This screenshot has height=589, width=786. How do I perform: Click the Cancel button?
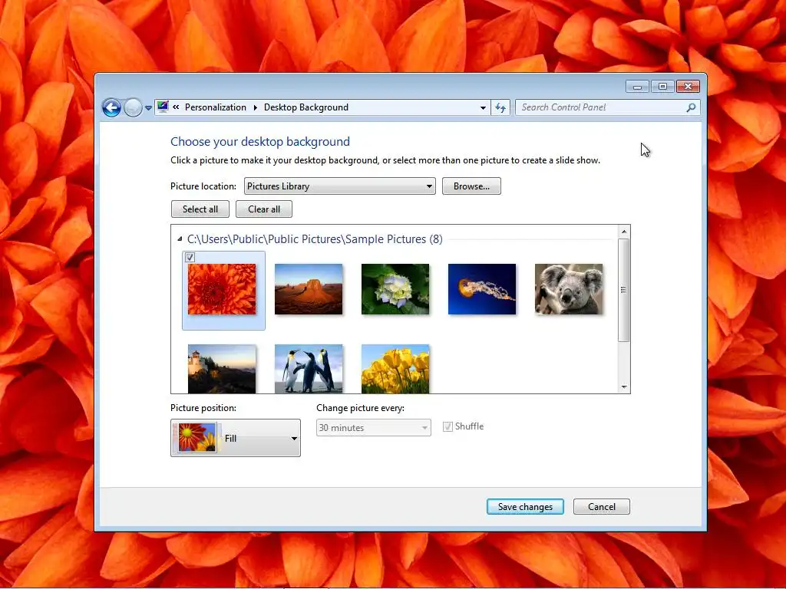pyautogui.click(x=602, y=507)
